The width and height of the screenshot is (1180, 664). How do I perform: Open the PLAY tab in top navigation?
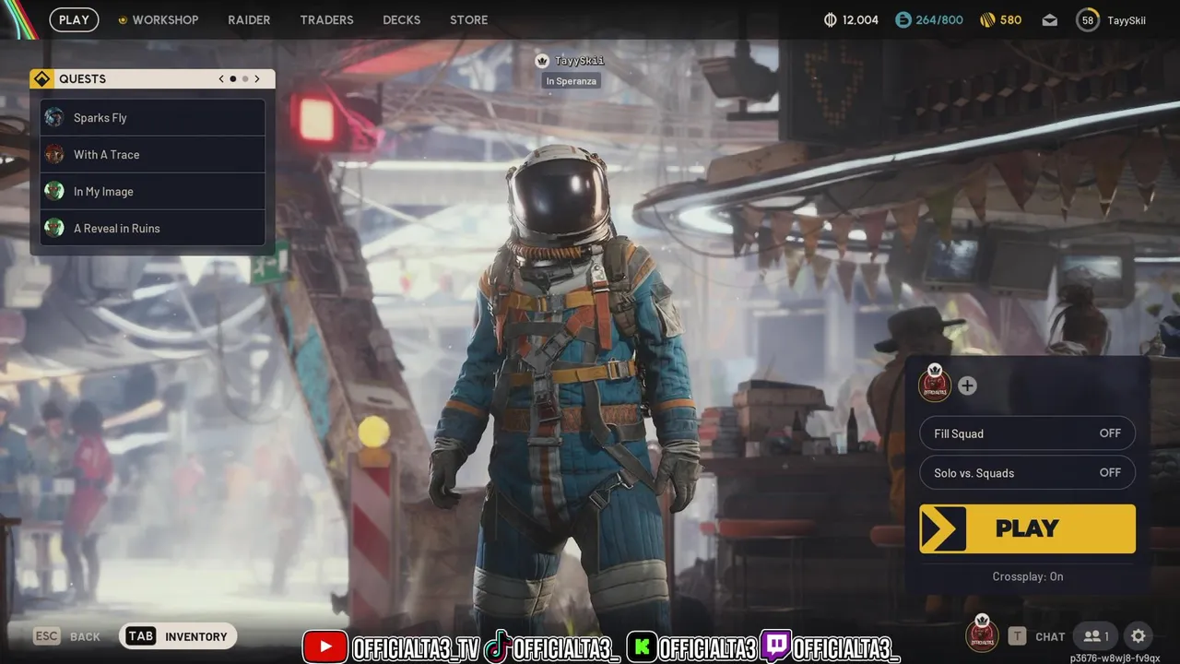(74, 19)
